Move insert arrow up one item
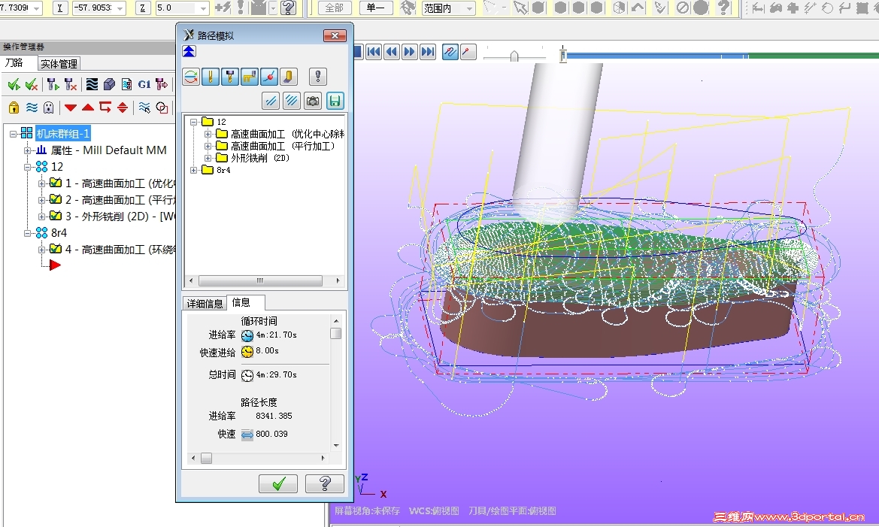Image resolution: width=879 pixels, height=527 pixels. pyautogui.click(x=87, y=107)
